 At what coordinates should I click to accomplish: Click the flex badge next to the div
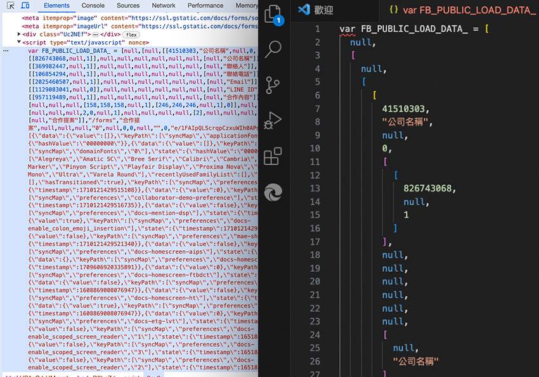(131, 35)
